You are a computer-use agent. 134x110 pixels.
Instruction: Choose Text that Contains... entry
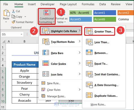coord(104,74)
